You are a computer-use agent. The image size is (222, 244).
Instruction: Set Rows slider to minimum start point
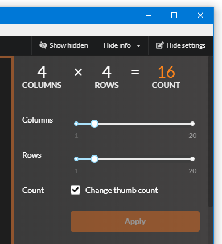tap(76, 159)
